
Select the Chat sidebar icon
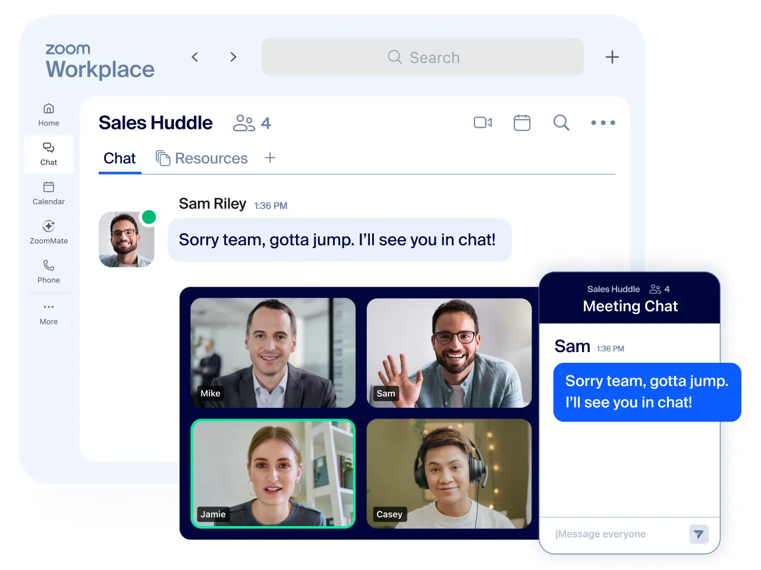point(49,154)
